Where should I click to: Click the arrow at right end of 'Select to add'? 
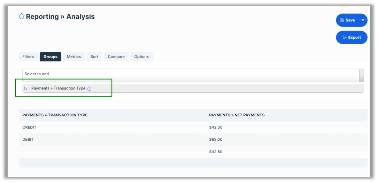pyautogui.click(x=361, y=75)
